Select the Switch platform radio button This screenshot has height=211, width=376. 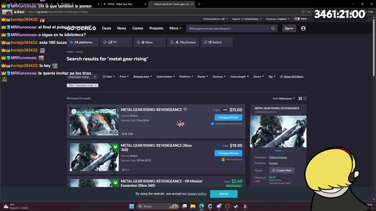click(205, 42)
